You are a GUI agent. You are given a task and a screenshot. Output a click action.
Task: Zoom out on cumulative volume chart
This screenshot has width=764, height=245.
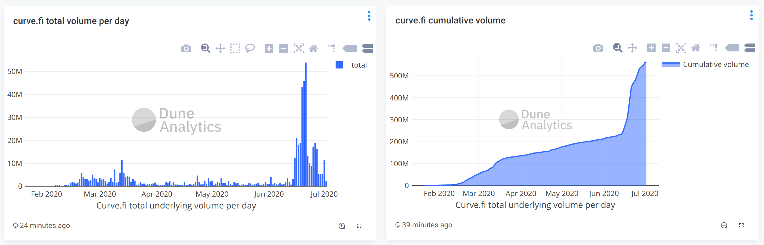point(666,48)
